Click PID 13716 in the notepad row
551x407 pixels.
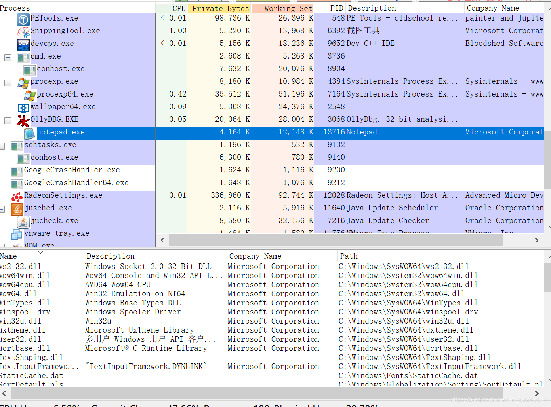click(335, 132)
